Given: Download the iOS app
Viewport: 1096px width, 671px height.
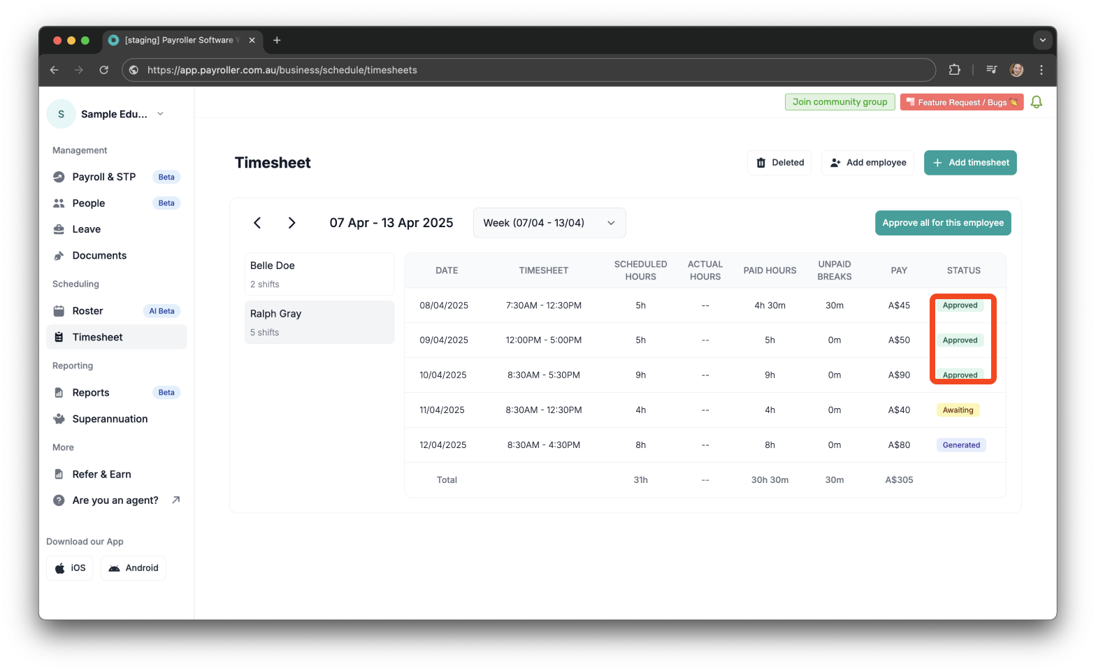Looking at the screenshot, I should point(70,568).
